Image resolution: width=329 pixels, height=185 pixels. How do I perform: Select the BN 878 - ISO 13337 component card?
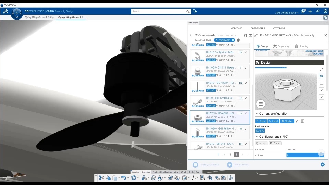point(220,87)
